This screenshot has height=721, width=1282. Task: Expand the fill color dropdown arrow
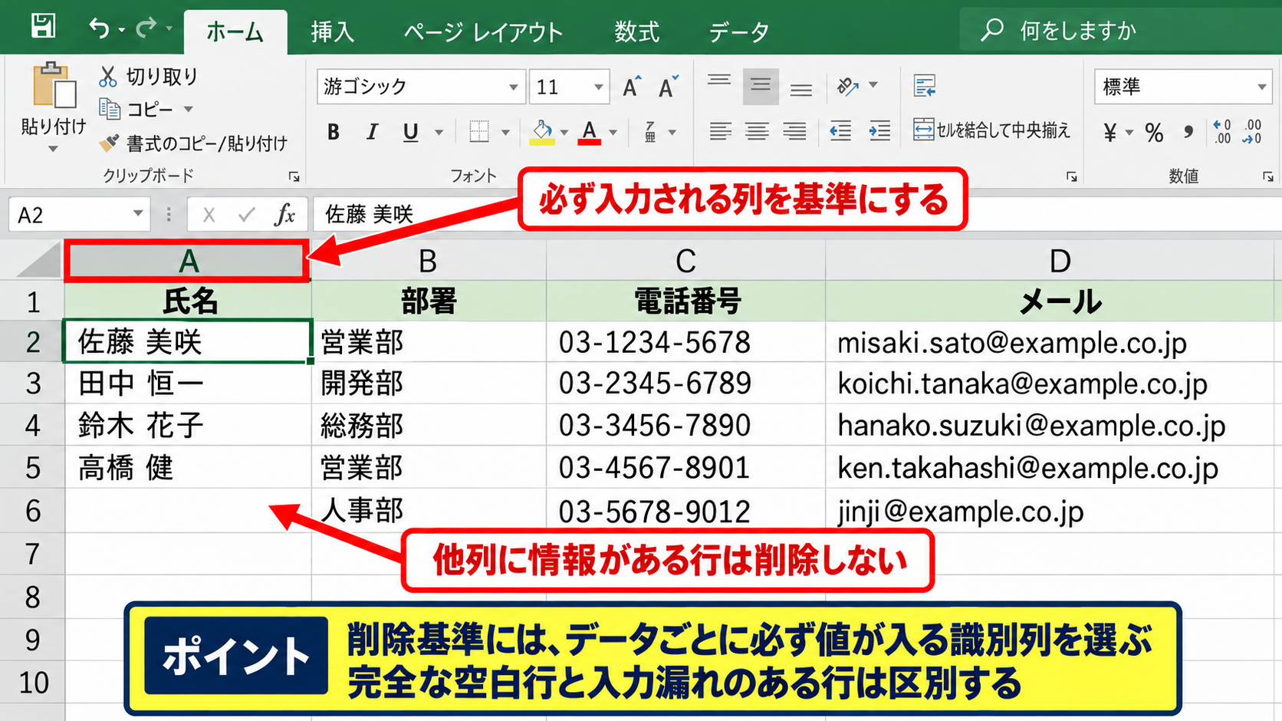coord(564,133)
